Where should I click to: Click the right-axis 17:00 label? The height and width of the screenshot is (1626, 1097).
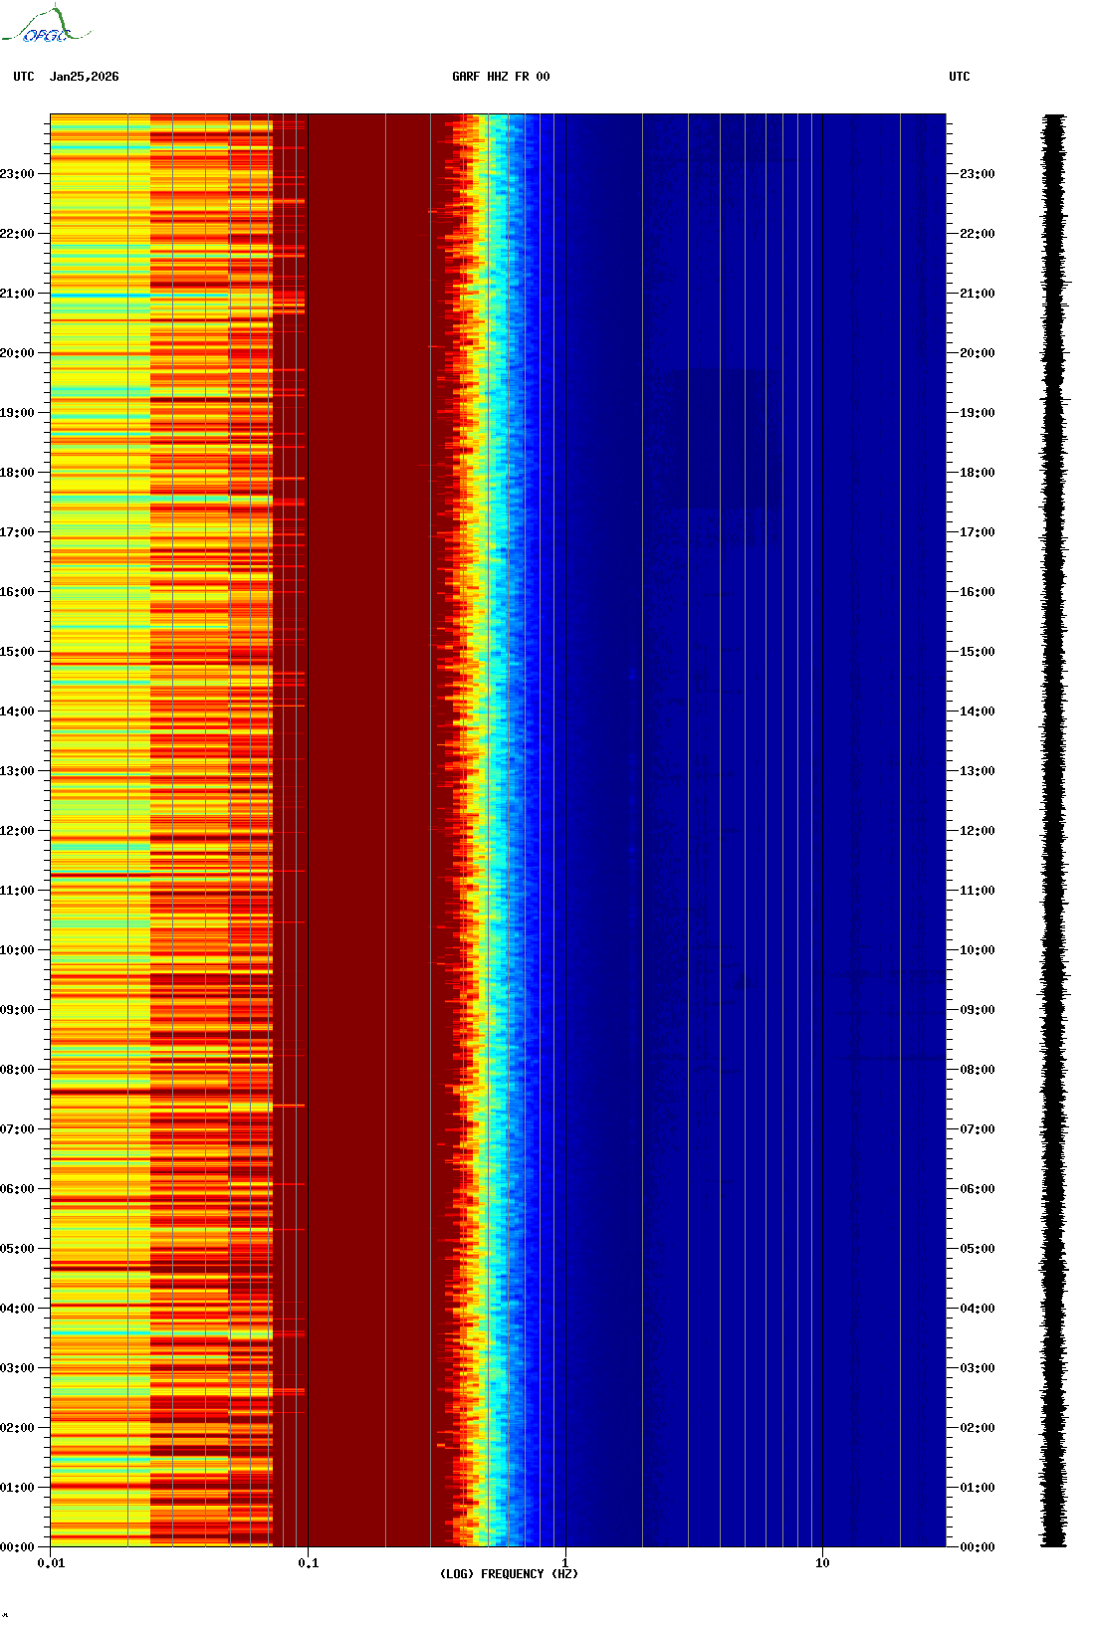(x=978, y=532)
